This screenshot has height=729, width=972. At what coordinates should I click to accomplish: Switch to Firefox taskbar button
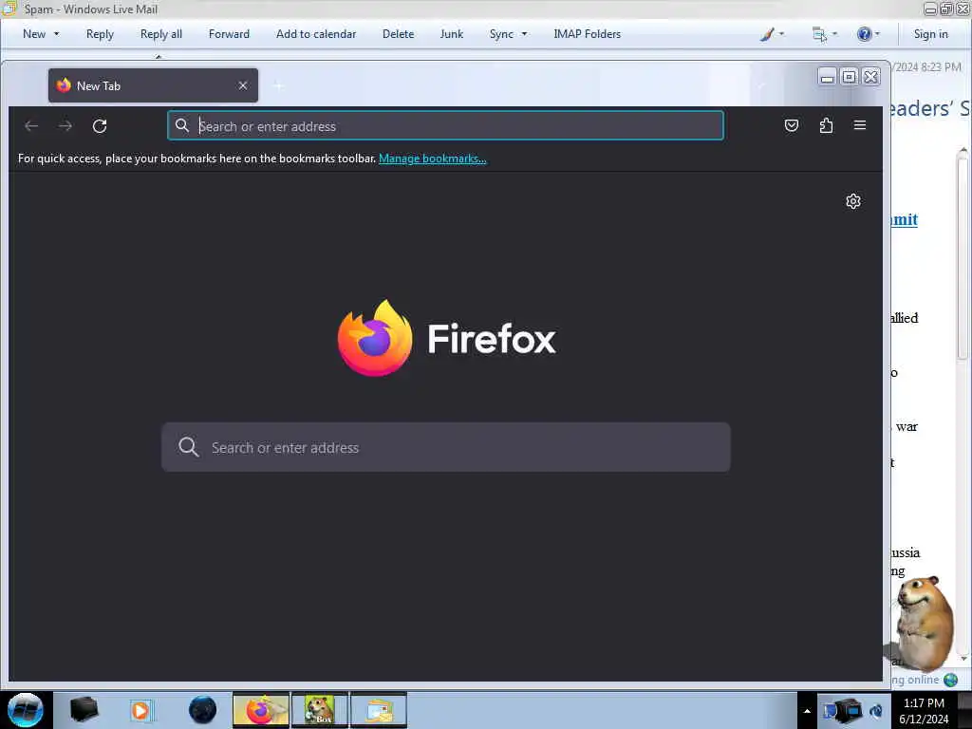[260, 710]
